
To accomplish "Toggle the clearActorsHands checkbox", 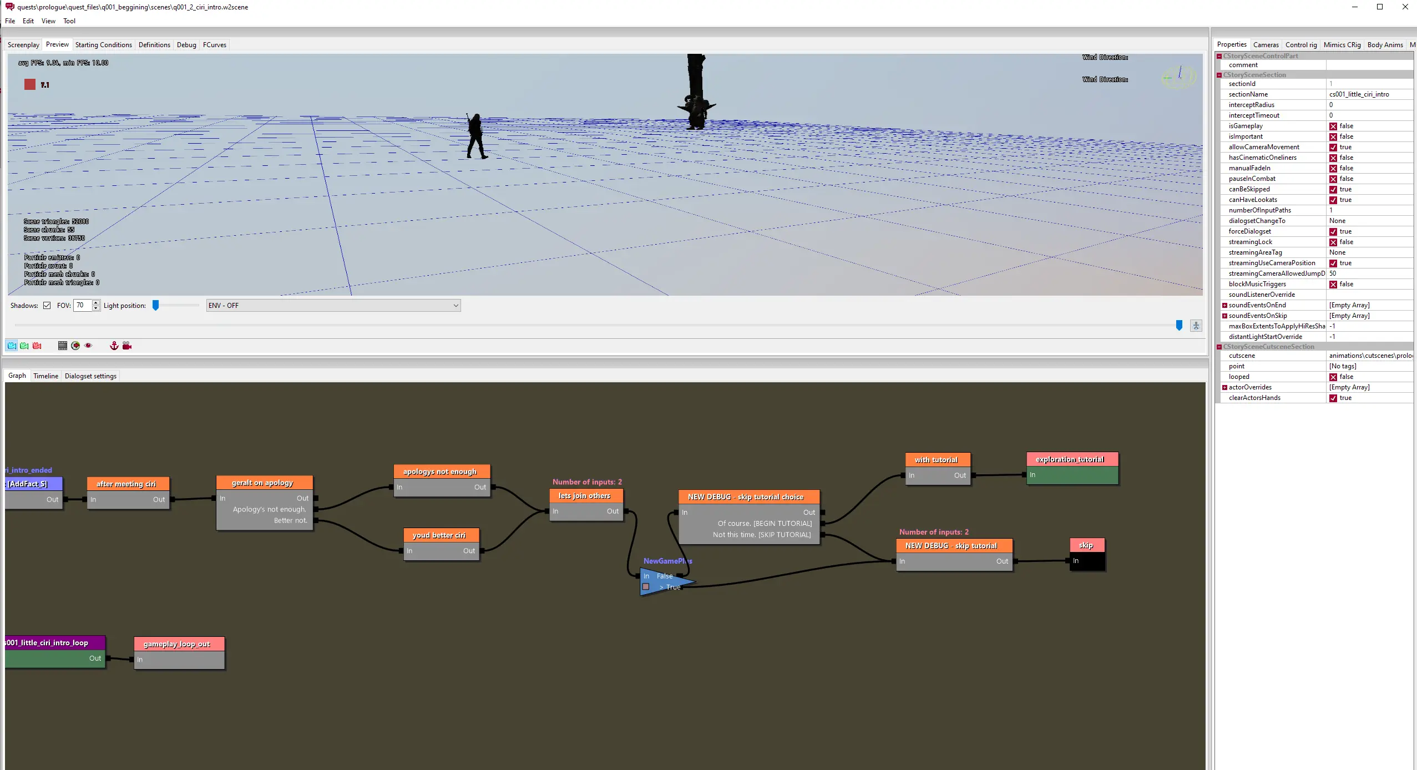I will (x=1333, y=398).
